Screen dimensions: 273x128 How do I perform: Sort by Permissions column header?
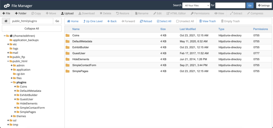pos(260,29)
